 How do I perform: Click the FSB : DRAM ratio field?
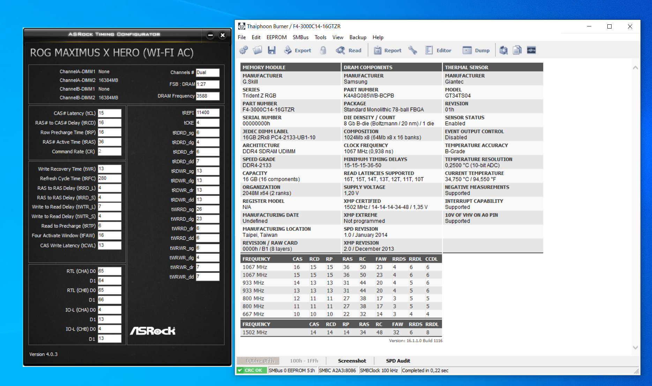(208, 84)
